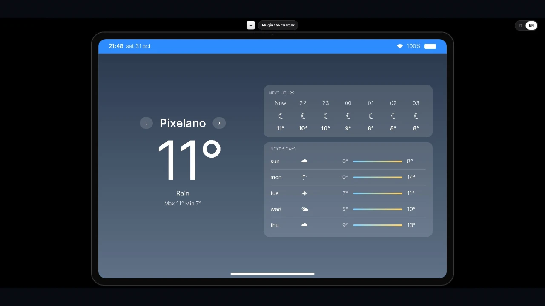Click the cloud icon for thu
This screenshot has width=545, height=306.
pos(304,225)
